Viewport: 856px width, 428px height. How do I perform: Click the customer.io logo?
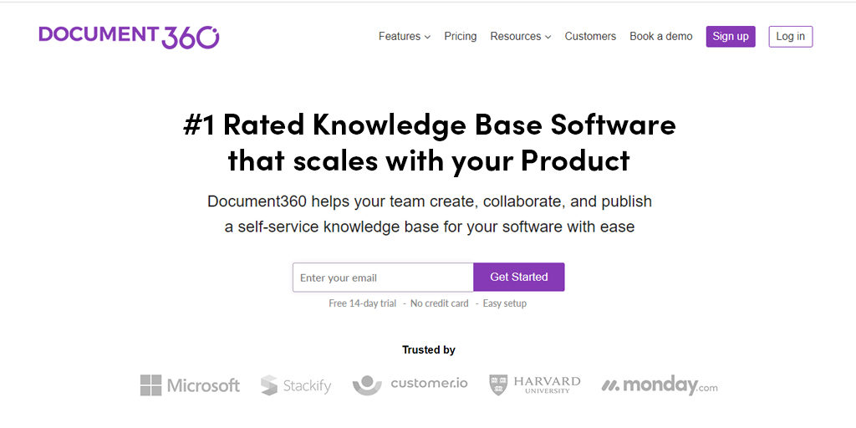[410, 385]
